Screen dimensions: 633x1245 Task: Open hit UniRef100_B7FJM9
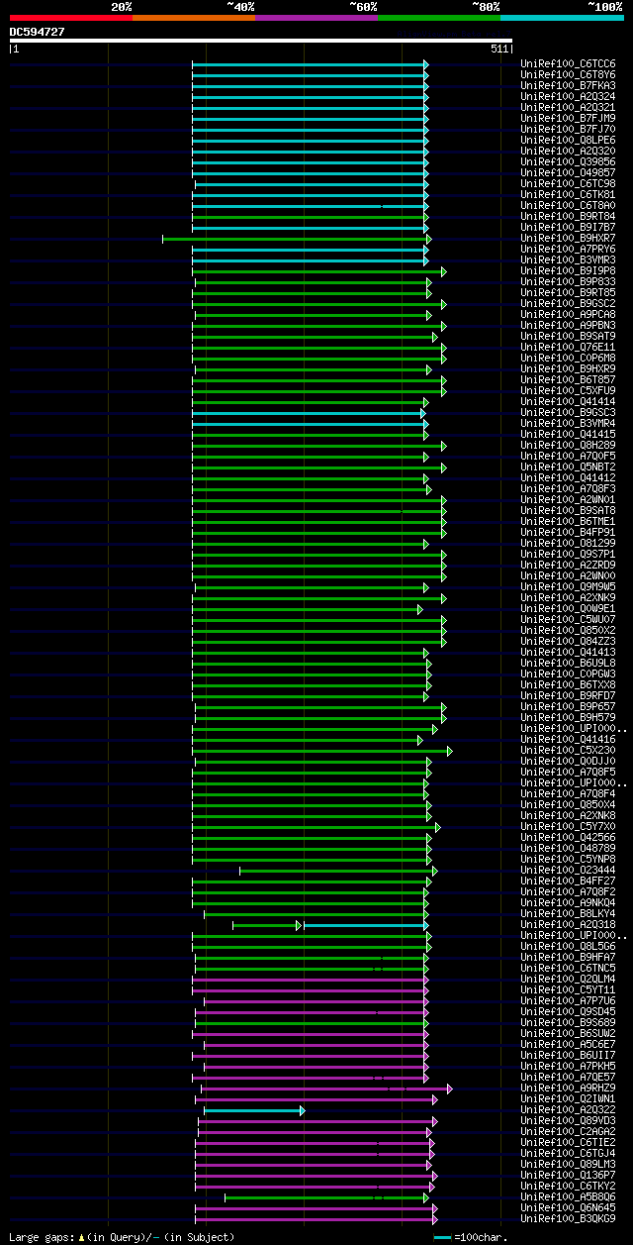pos(568,118)
